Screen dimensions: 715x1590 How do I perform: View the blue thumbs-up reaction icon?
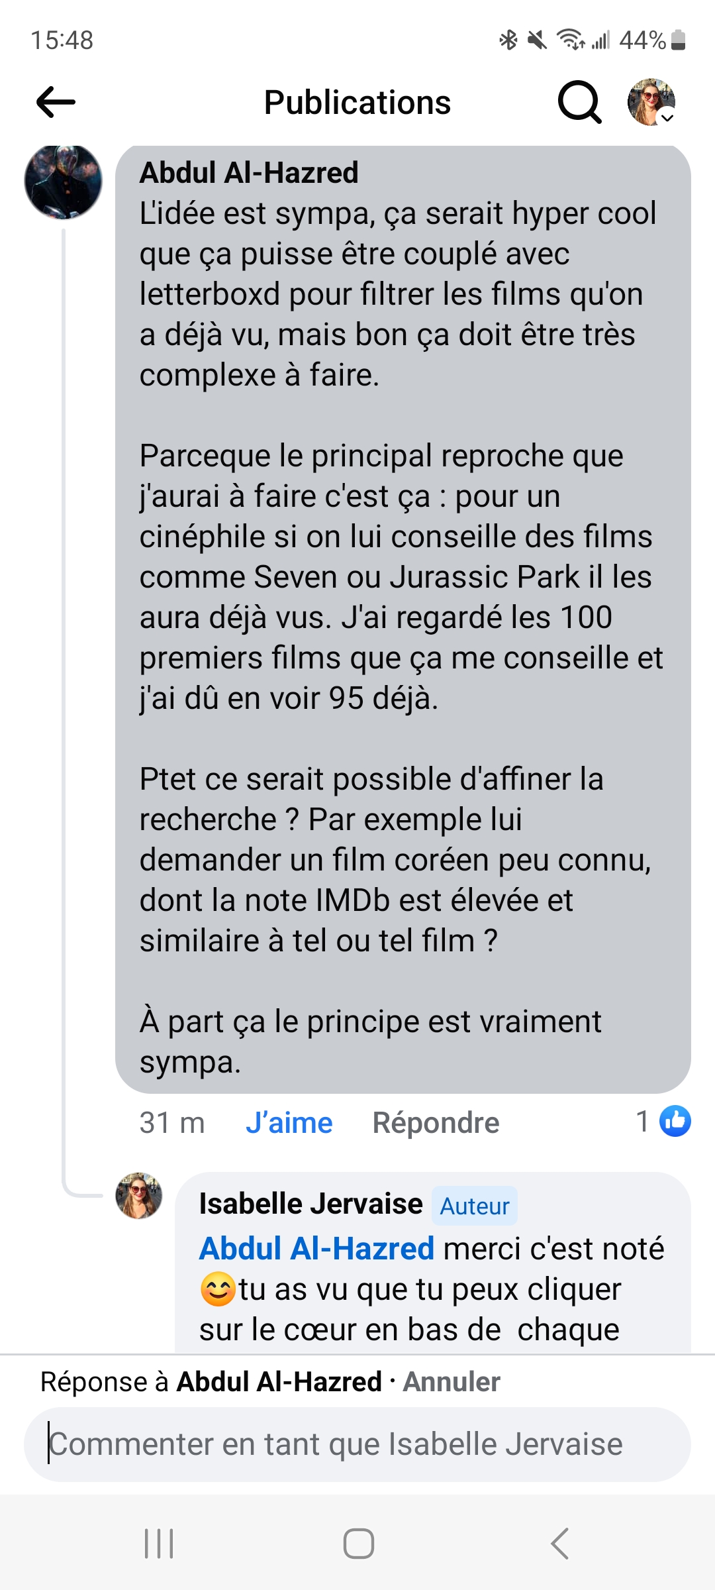675,1121
